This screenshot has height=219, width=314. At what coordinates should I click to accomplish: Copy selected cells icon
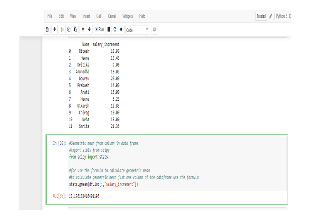click(x=68, y=30)
